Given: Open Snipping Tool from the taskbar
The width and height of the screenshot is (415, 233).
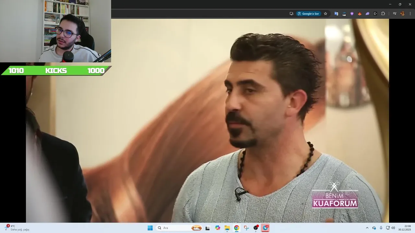Looking at the screenshot, I should 246,228.
